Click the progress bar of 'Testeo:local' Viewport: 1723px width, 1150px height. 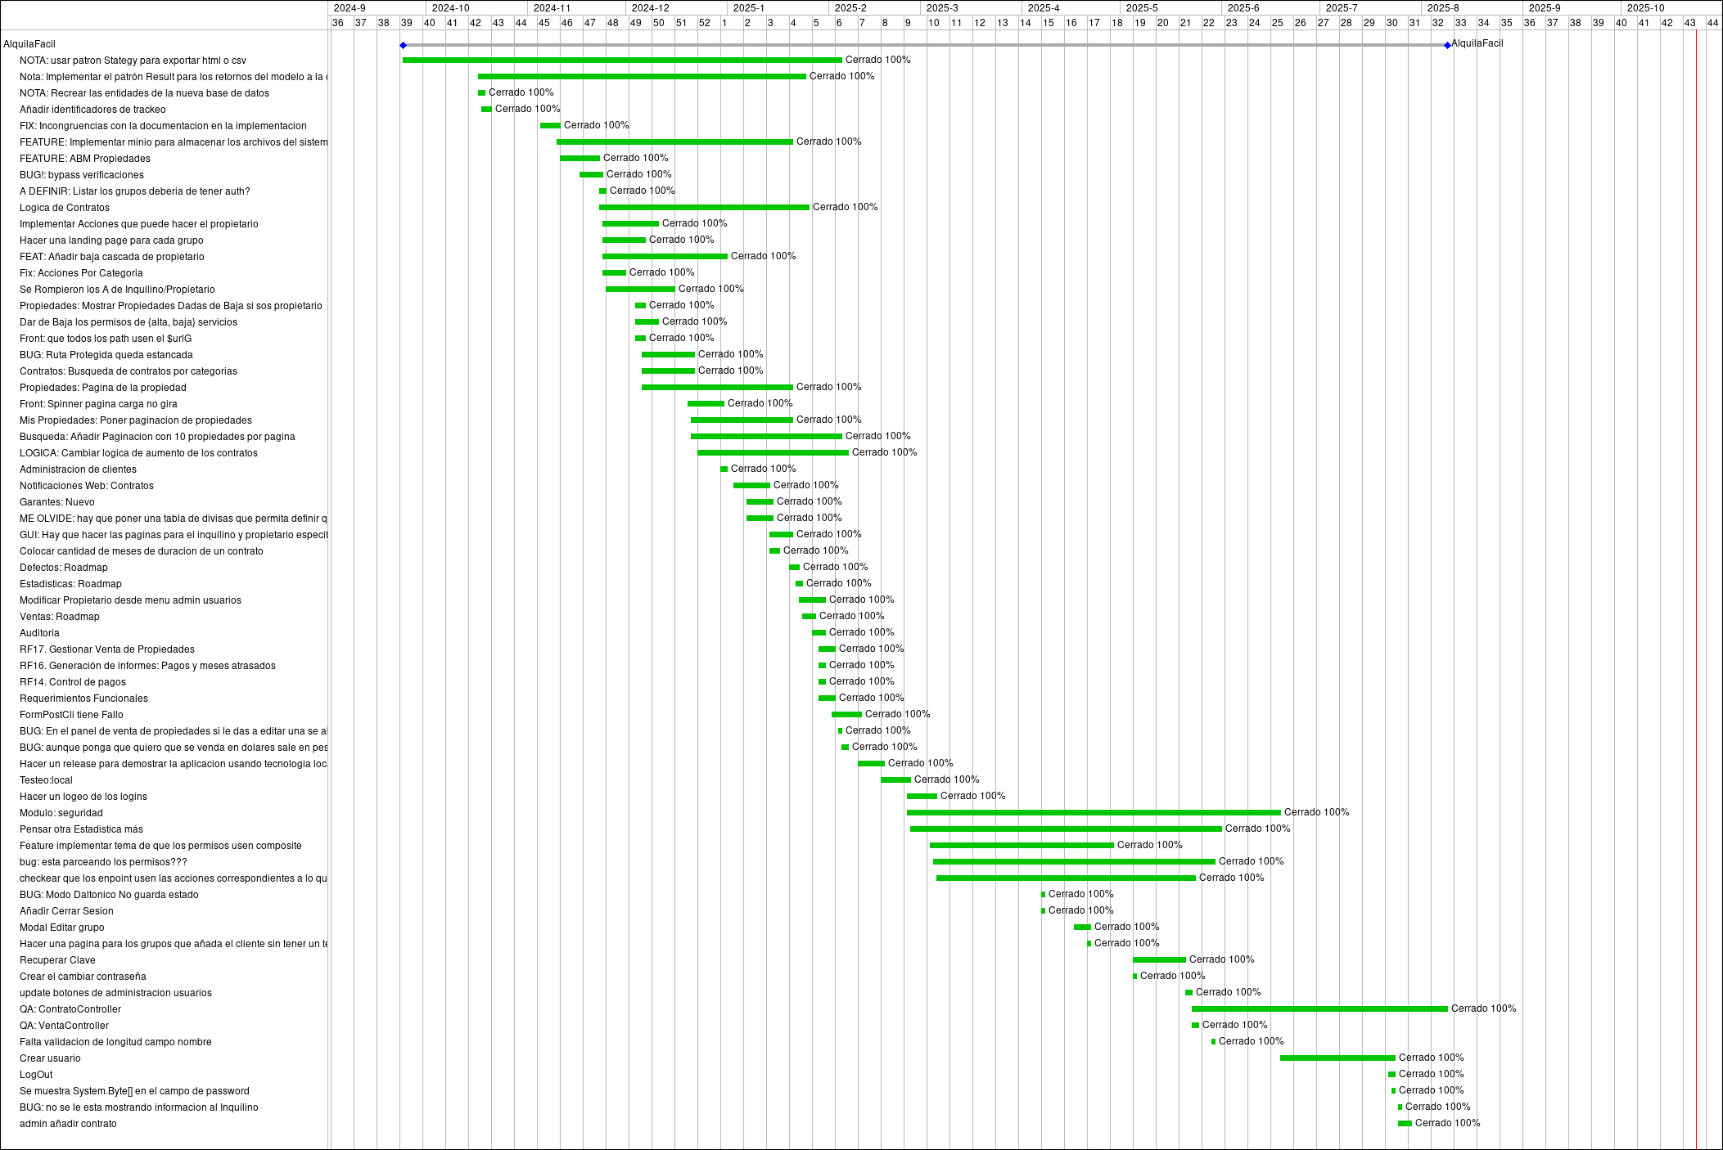895,779
